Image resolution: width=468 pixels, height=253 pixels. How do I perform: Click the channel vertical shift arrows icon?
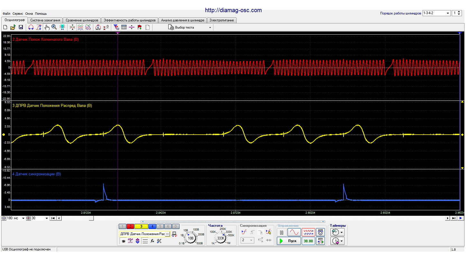click(x=138, y=241)
